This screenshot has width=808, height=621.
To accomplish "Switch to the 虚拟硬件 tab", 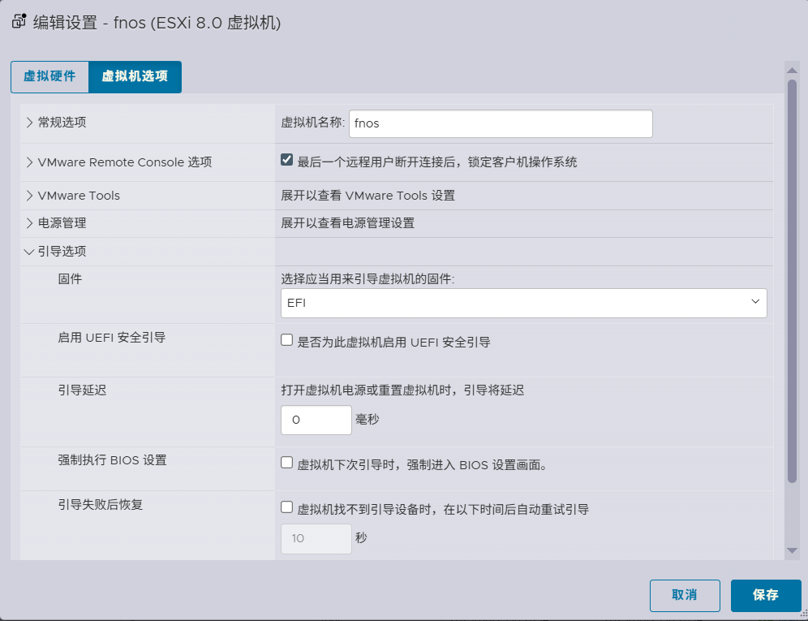I will (49, 77).
